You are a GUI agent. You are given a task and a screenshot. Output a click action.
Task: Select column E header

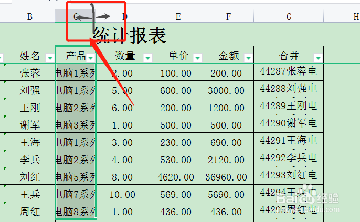(178, 16)
